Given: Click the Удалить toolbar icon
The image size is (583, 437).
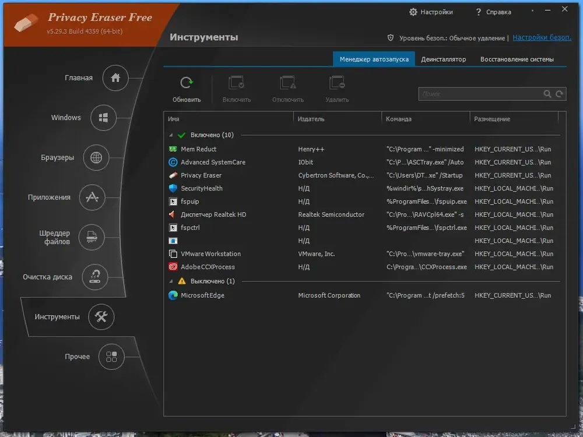Looking at the screenshot, I should click(x=337, y=83).
